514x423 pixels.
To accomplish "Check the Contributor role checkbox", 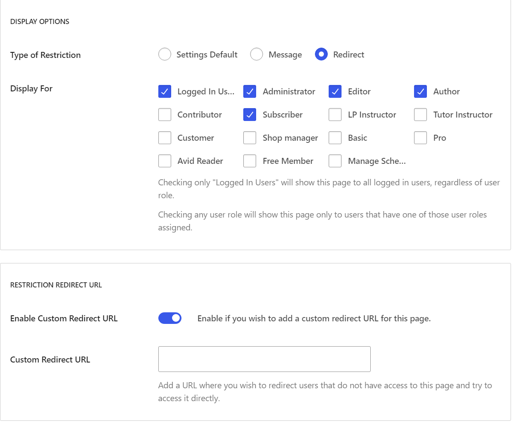I will [165, 115].
